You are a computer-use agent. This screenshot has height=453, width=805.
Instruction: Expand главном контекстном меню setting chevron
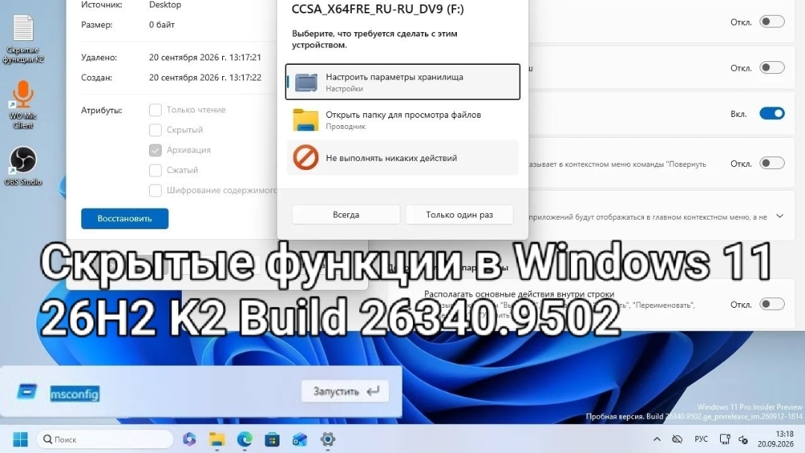(780, 217)
